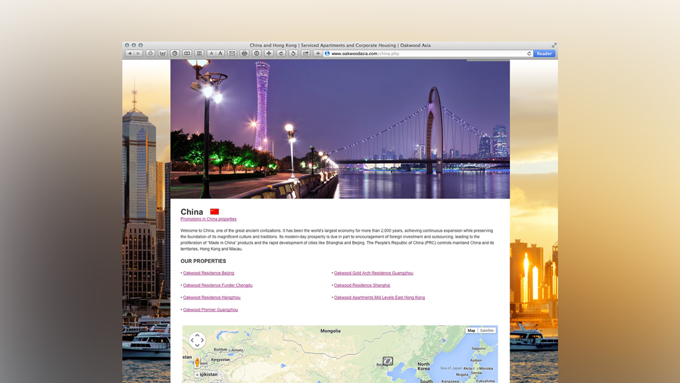Open the History clock icon

tap(175, 54)
